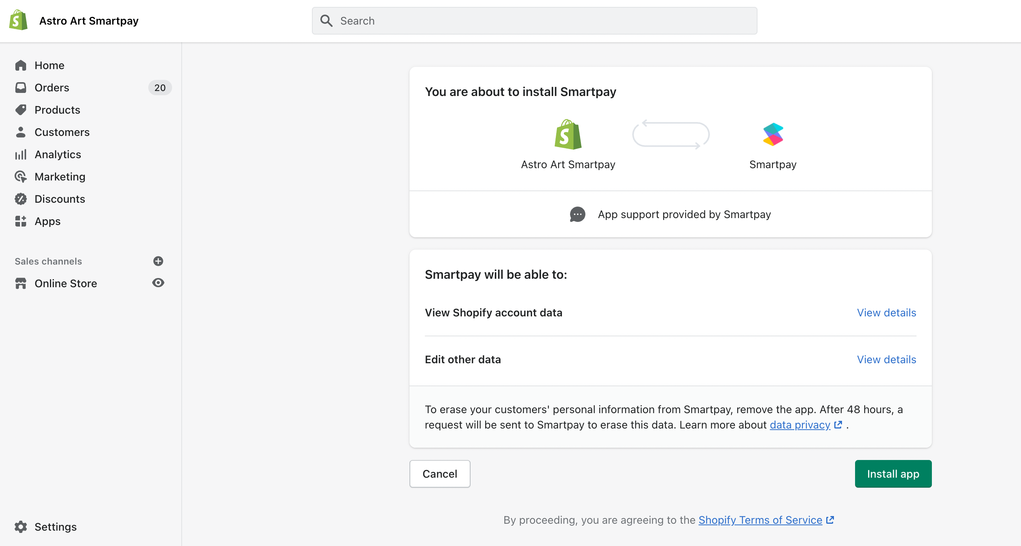The height and width of the screenshot is (546, 1021).
Task: Click the Shopify logo in header
Action: (18, 20)
